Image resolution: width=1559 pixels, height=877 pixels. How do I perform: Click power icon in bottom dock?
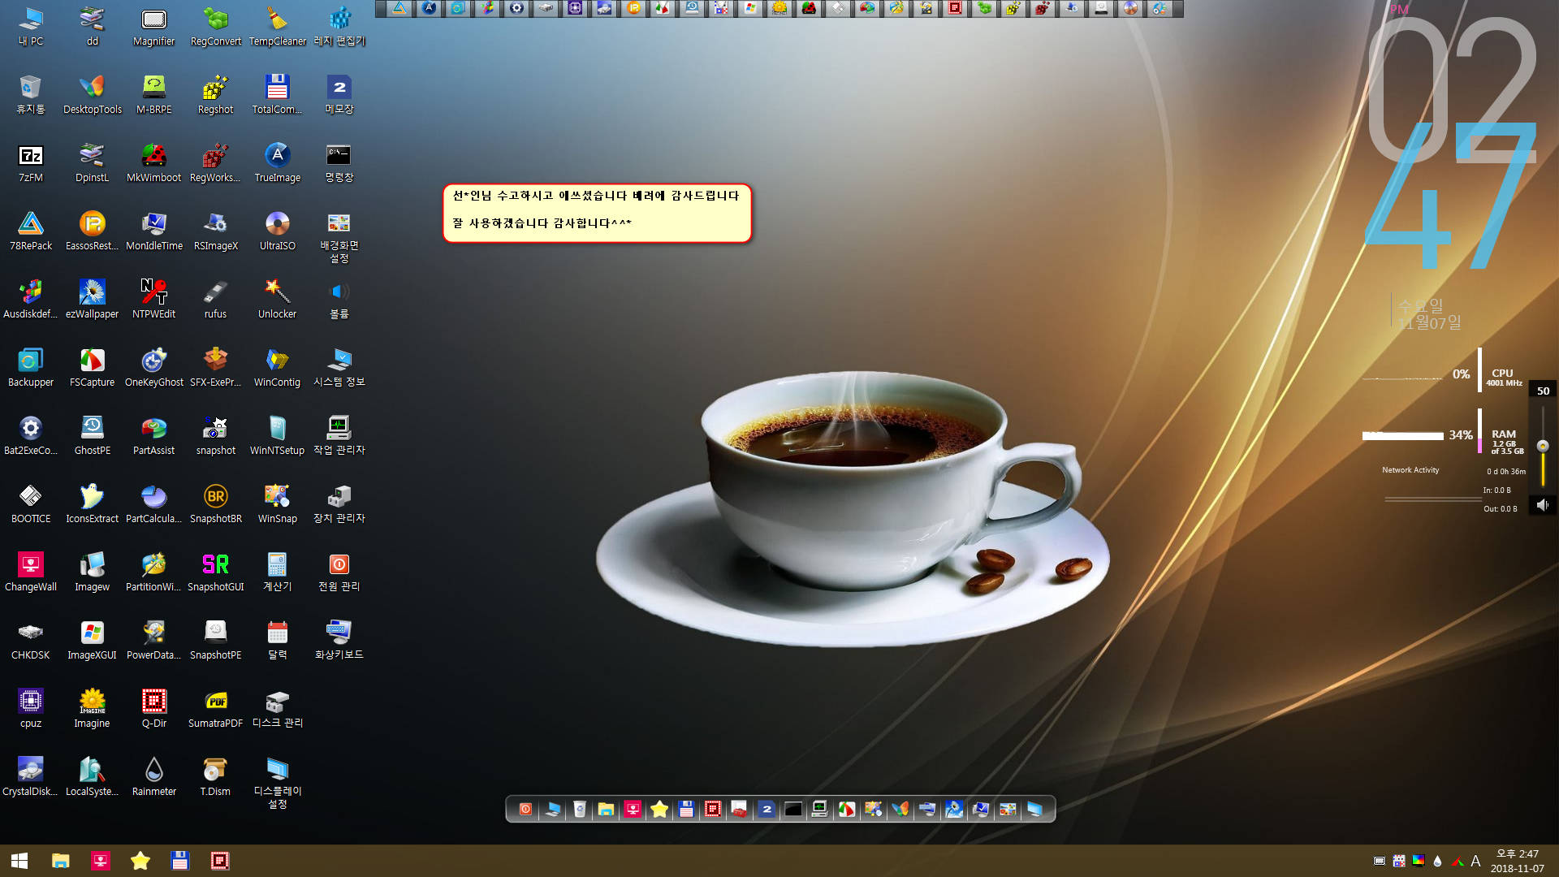click(526, 809)
